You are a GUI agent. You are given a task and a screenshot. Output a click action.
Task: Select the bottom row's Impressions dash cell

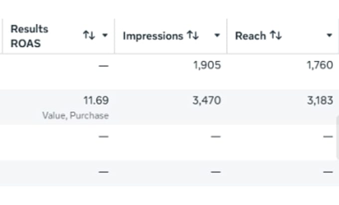coord(216,172)
